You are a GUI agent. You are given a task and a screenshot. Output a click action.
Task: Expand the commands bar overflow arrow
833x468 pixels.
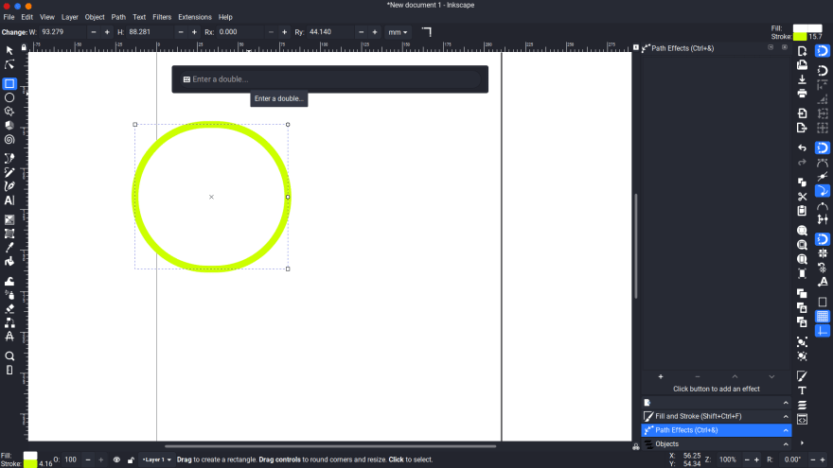[x=802, y=443]
